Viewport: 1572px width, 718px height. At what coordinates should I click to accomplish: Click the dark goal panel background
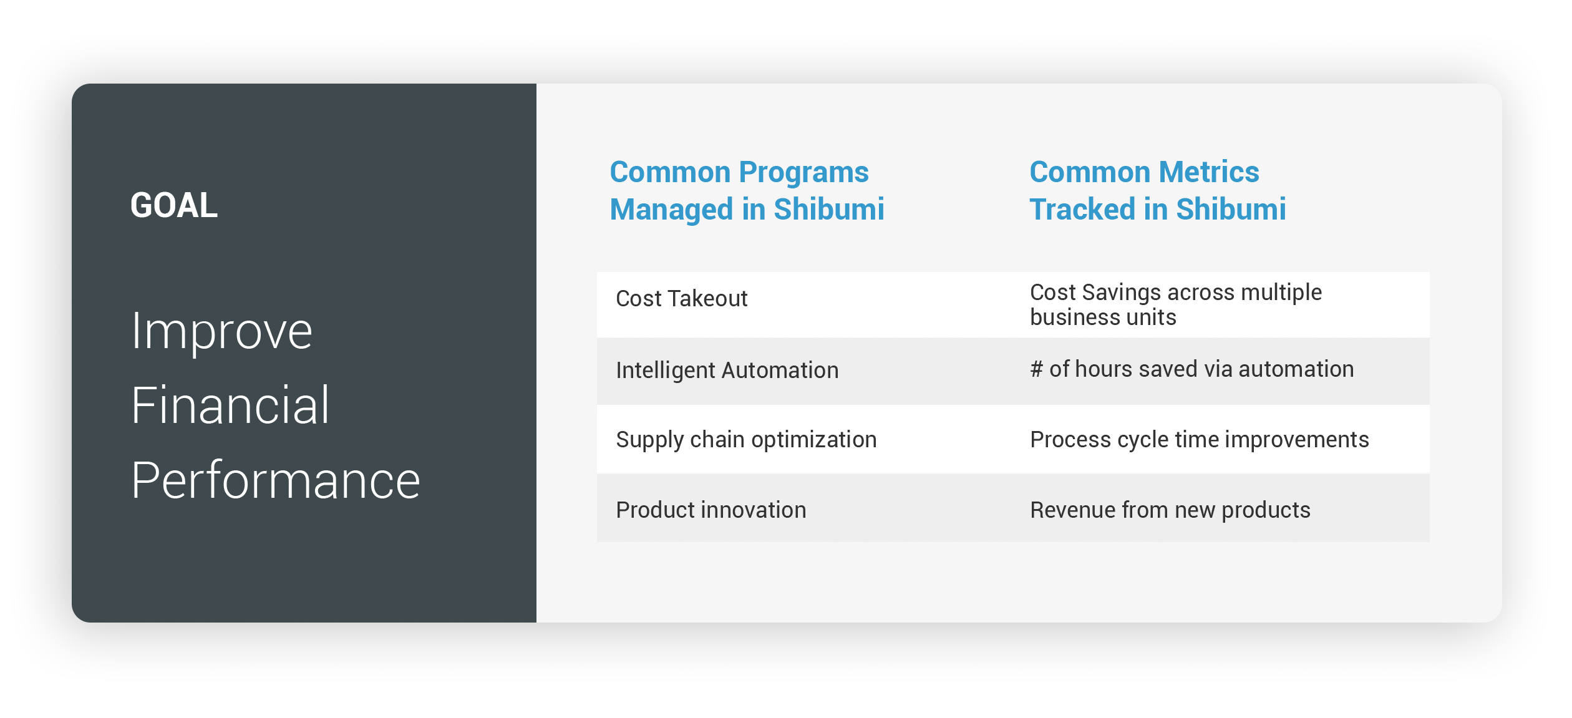[304, 574]
